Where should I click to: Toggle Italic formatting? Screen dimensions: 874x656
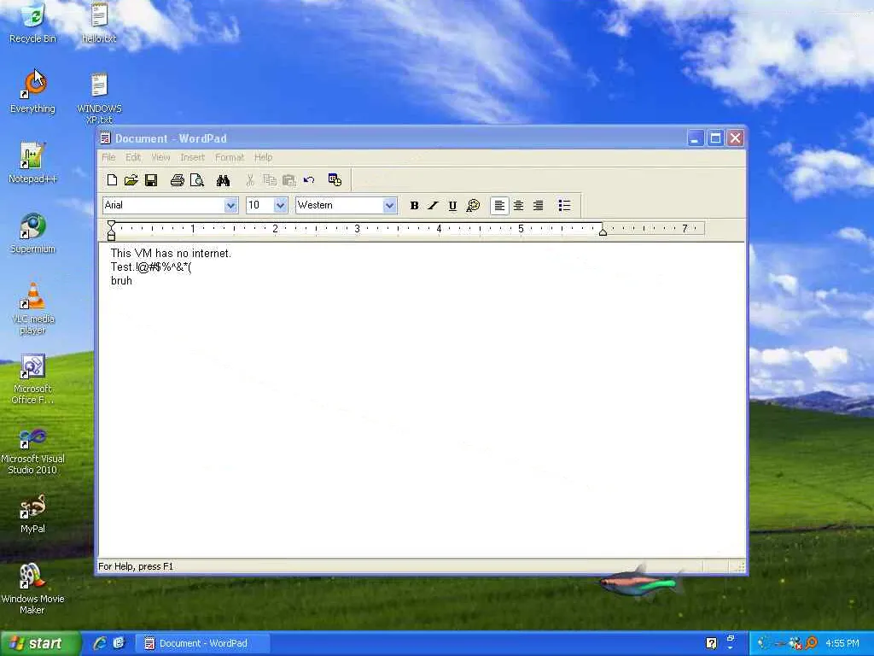(x=433, y=205)
